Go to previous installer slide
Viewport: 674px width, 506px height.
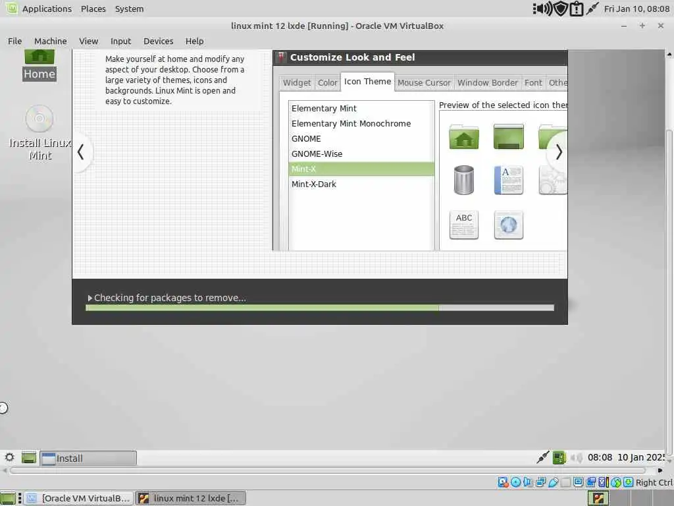pyautogui.click(x=81, y=152)
